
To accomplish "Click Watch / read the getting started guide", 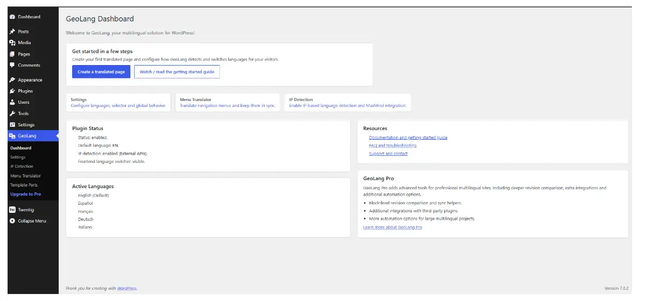I will (x=177, y=71).
